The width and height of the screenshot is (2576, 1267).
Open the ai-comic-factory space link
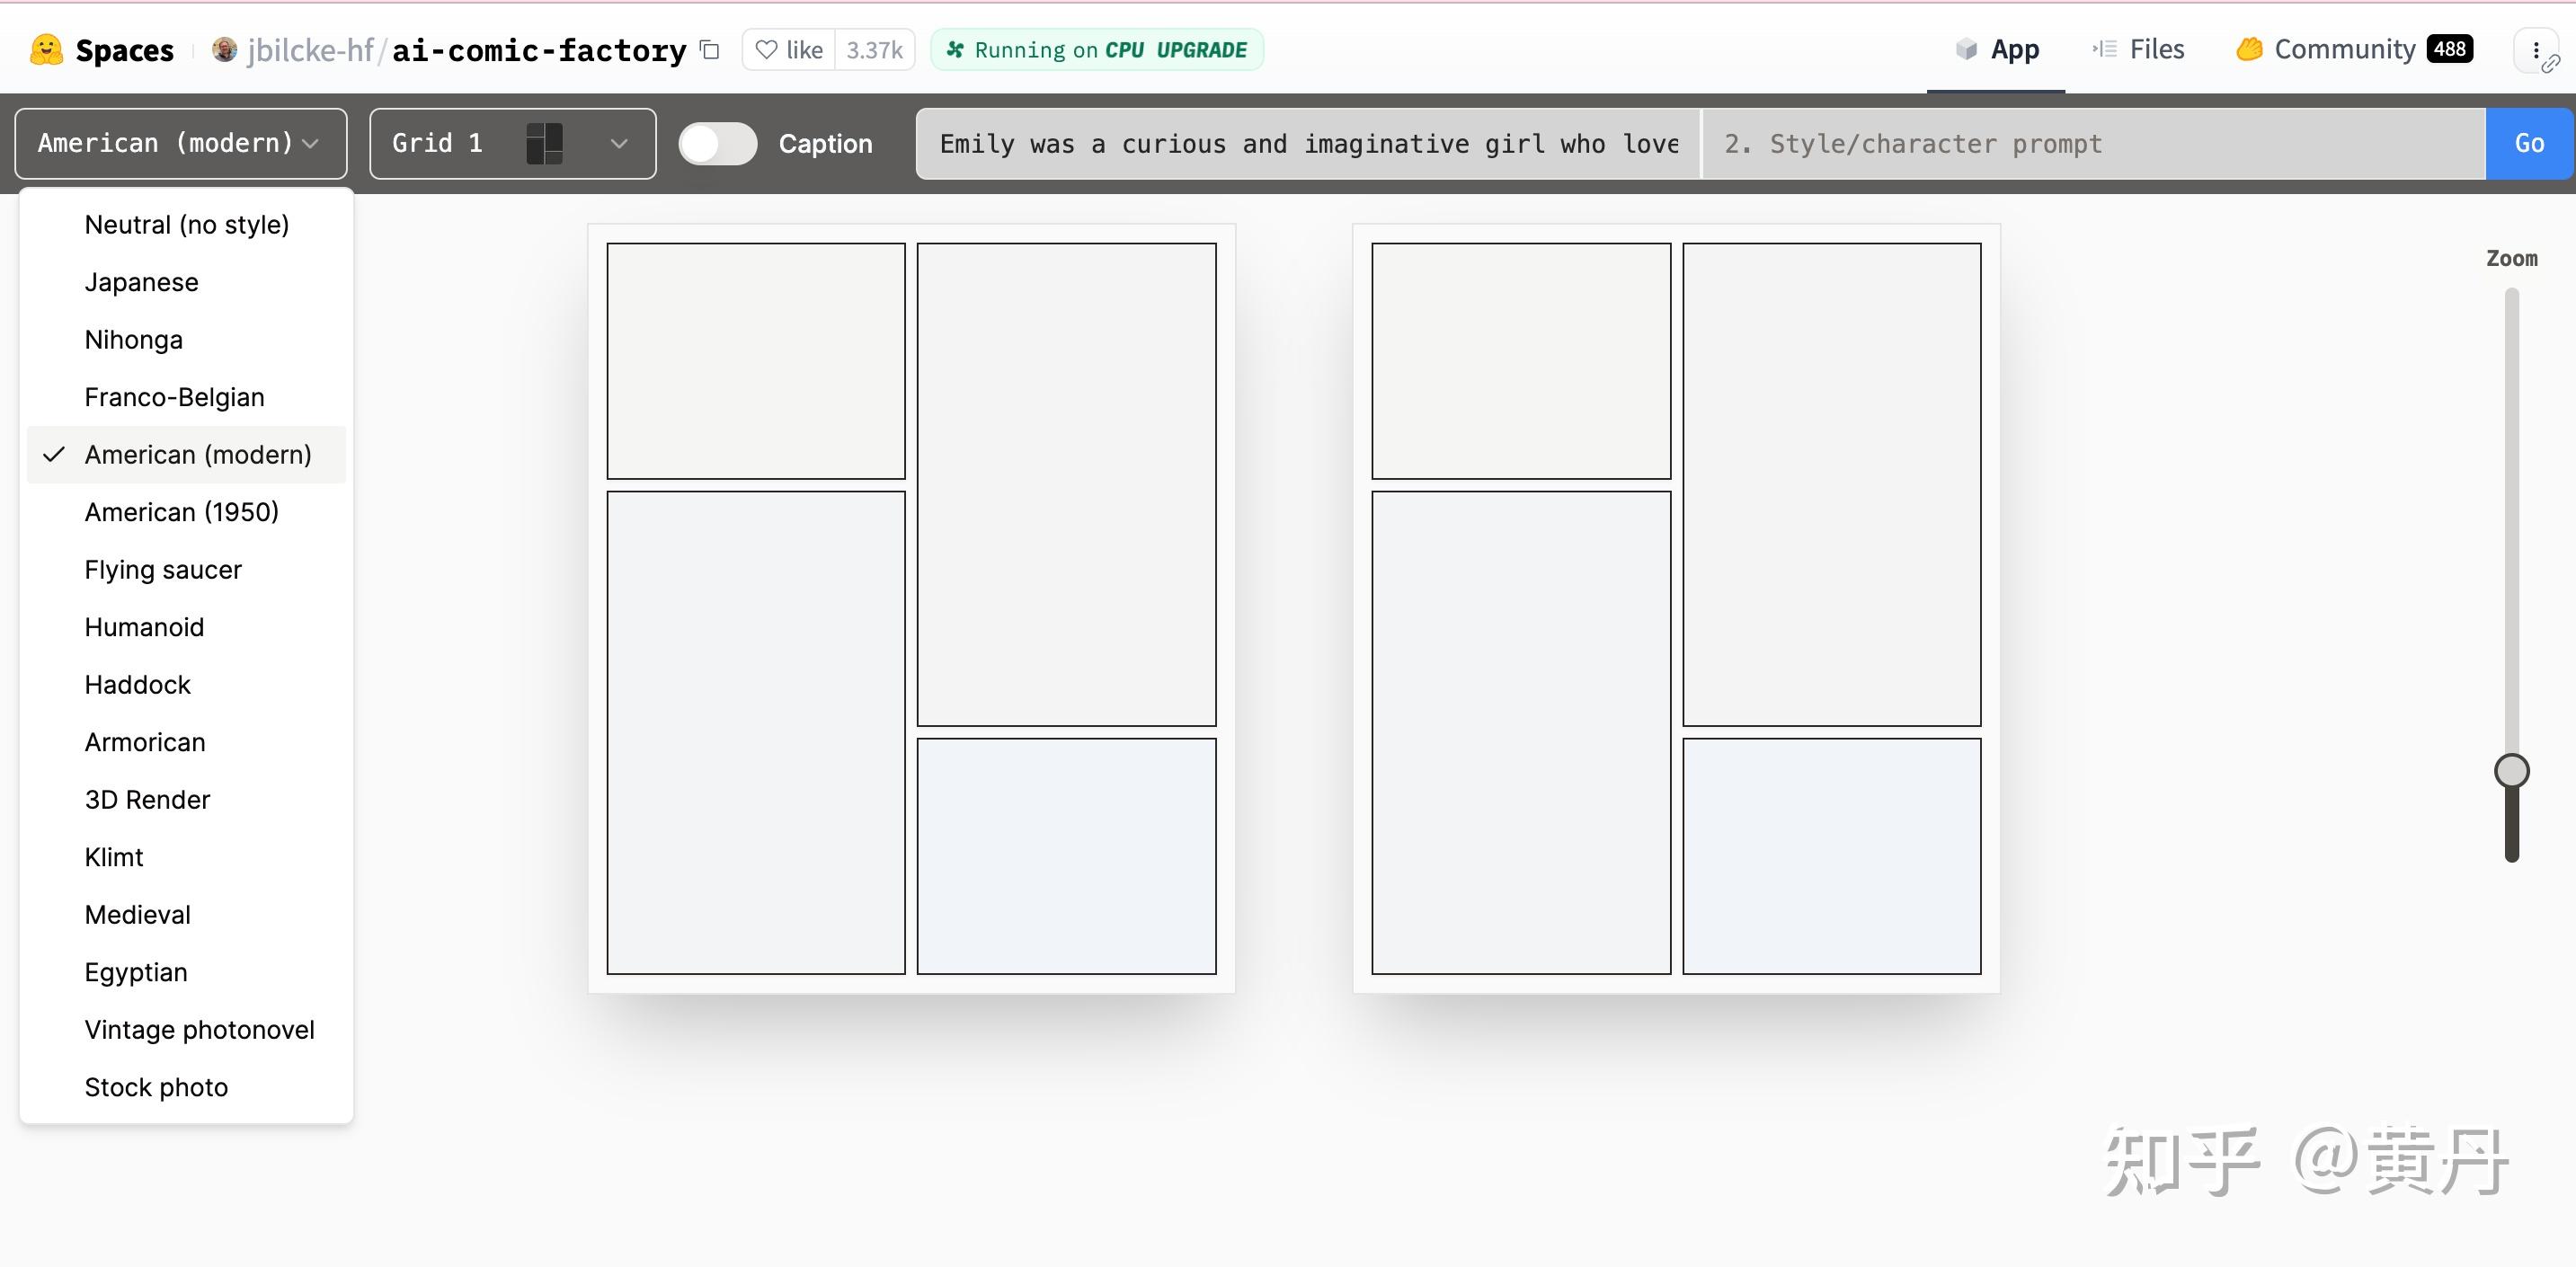click(x=539, y=50)
